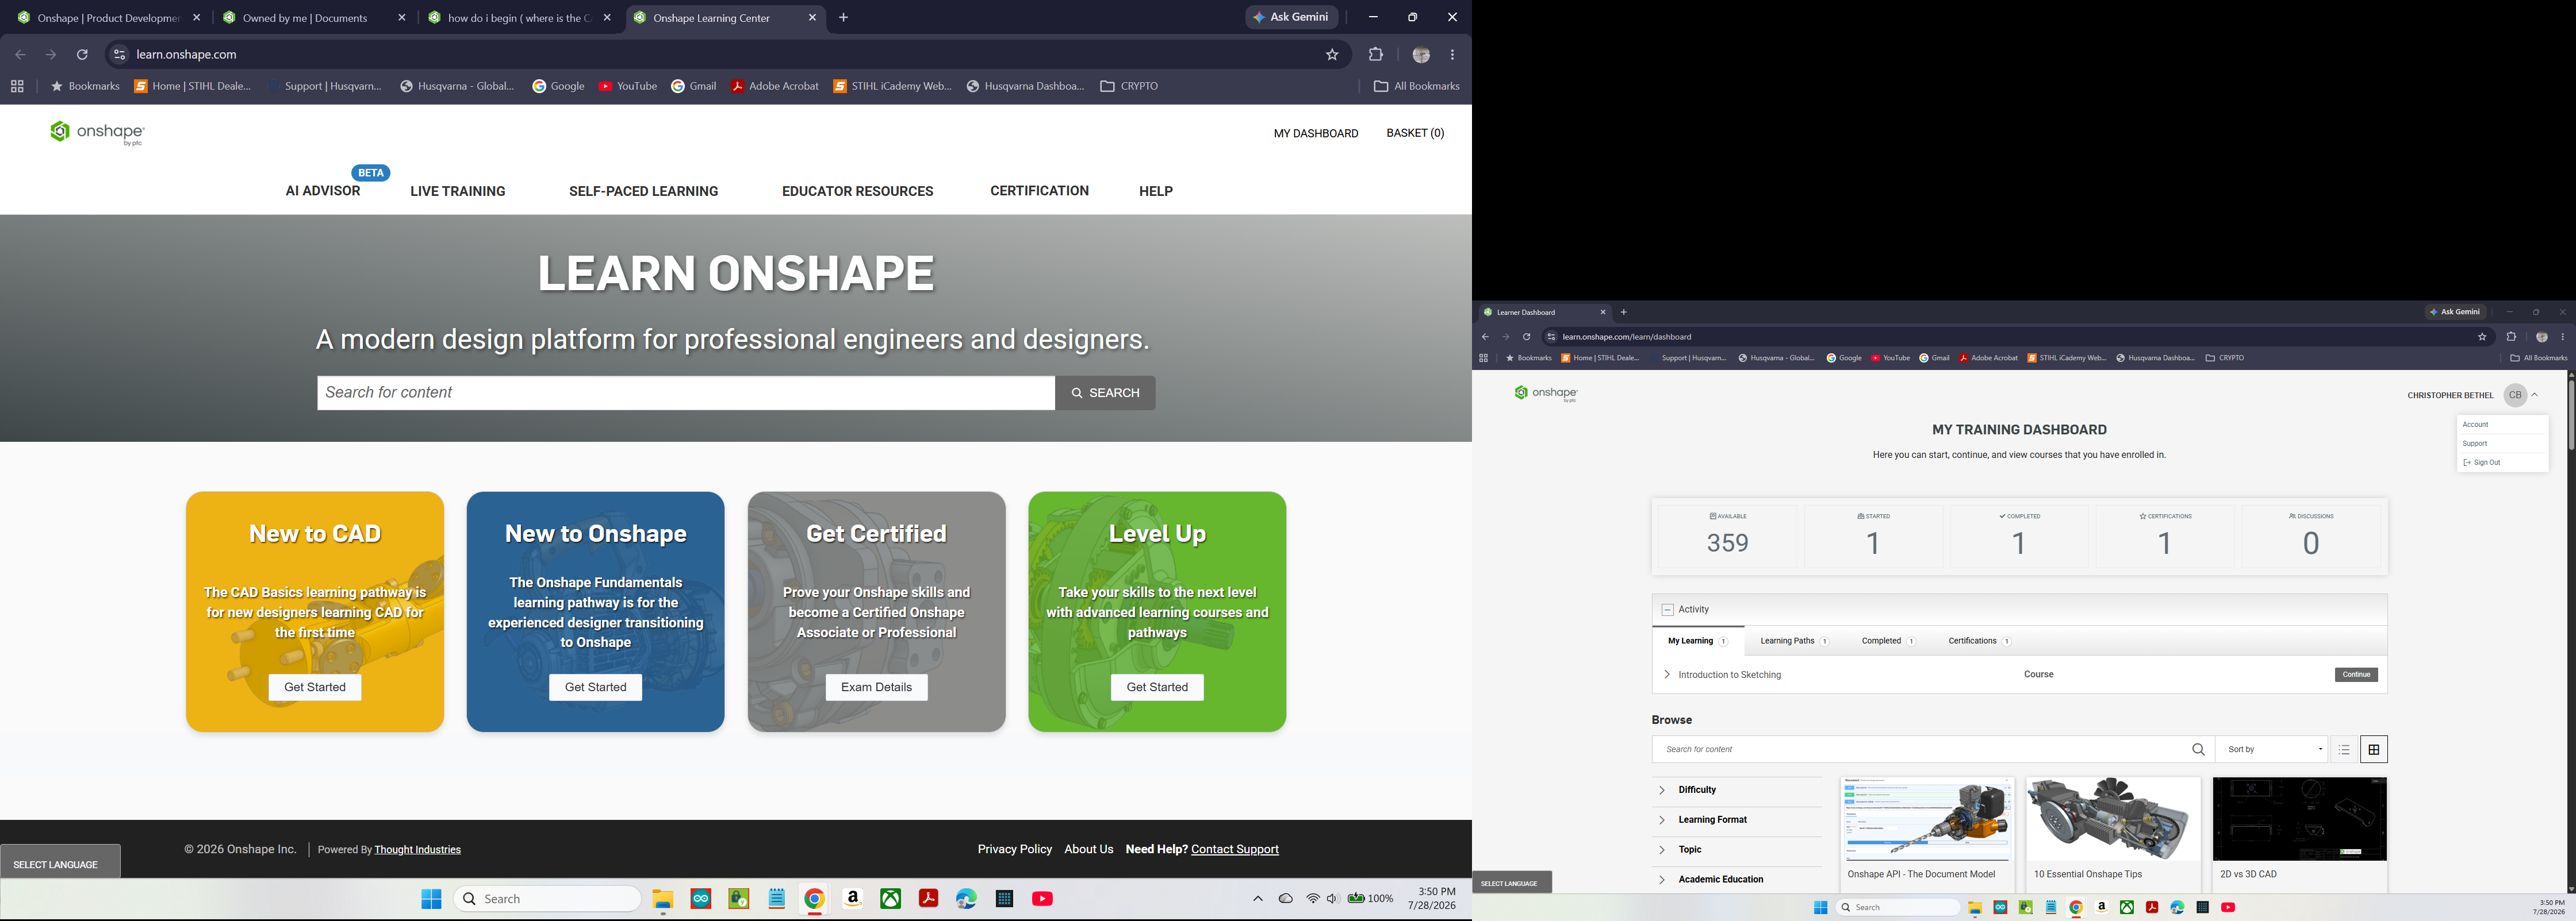
Task: Open the volume speaker tray icon
Action: 1333,899
